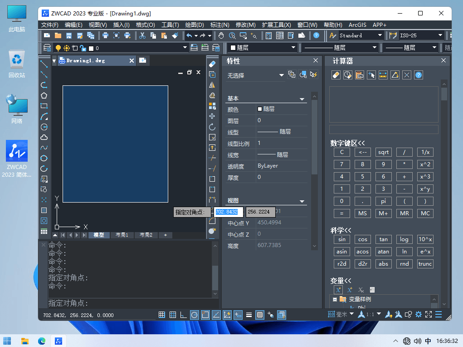
Task: Select the Rotate tool
Action: click(x=212, y=127)
